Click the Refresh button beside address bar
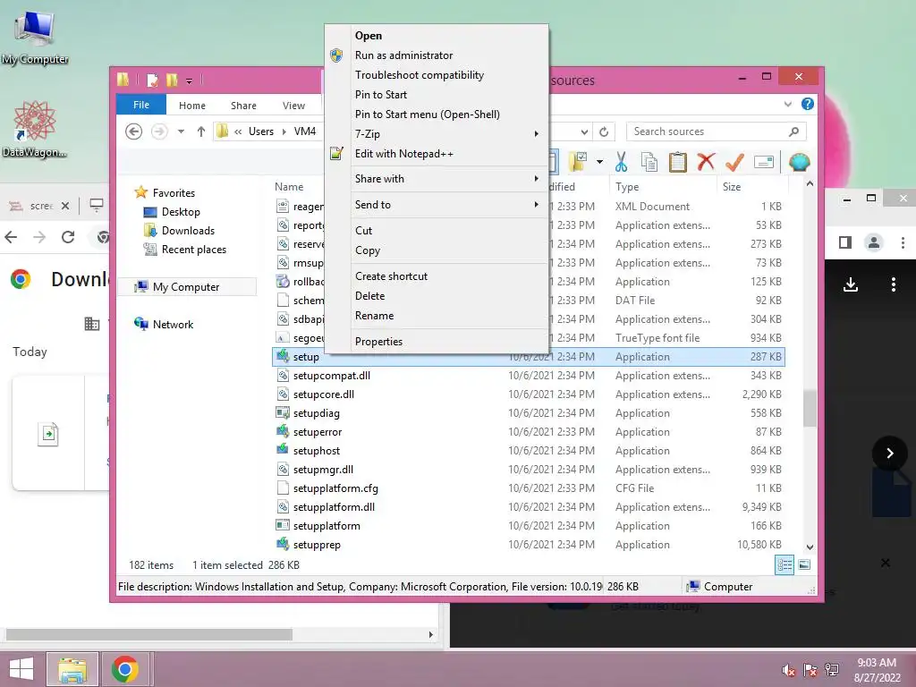This screenshot has width=916, height=687. click(x=604, y=131)
